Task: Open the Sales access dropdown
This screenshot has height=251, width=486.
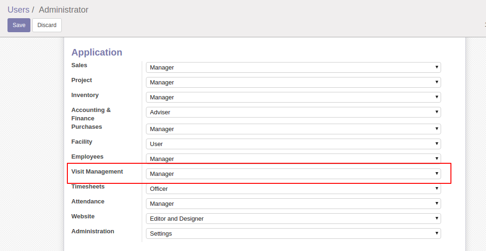Action: point(293,67)
